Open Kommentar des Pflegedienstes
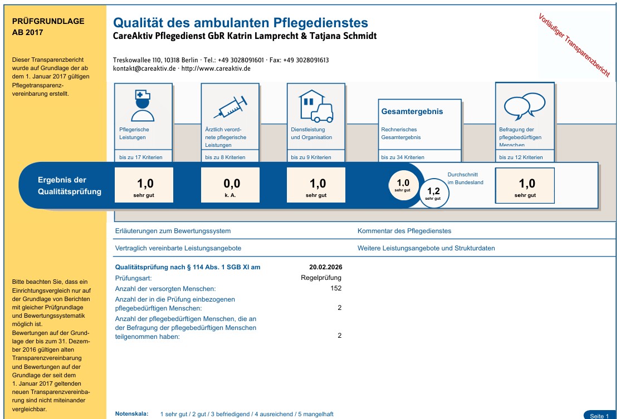 pyautogui.click(x=404, y=231)
